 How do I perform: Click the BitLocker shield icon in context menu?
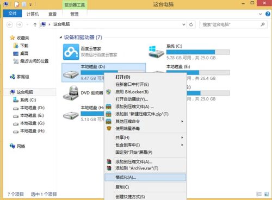[108, 92]
